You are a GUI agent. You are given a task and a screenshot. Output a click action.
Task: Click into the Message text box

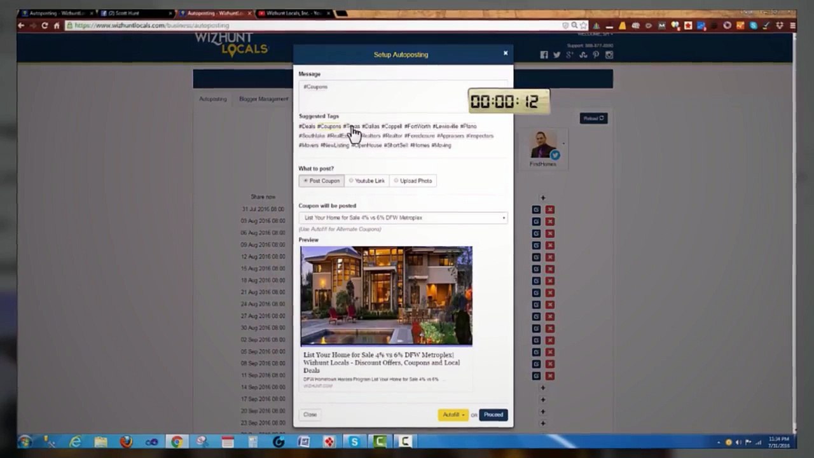click(x=403, y=95)
